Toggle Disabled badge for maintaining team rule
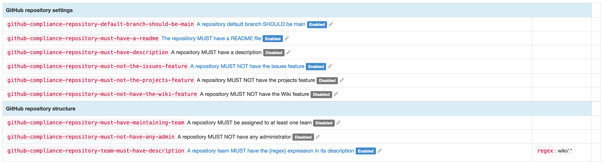The width and height of the screenshot is (603, 163). coord(324,123)
